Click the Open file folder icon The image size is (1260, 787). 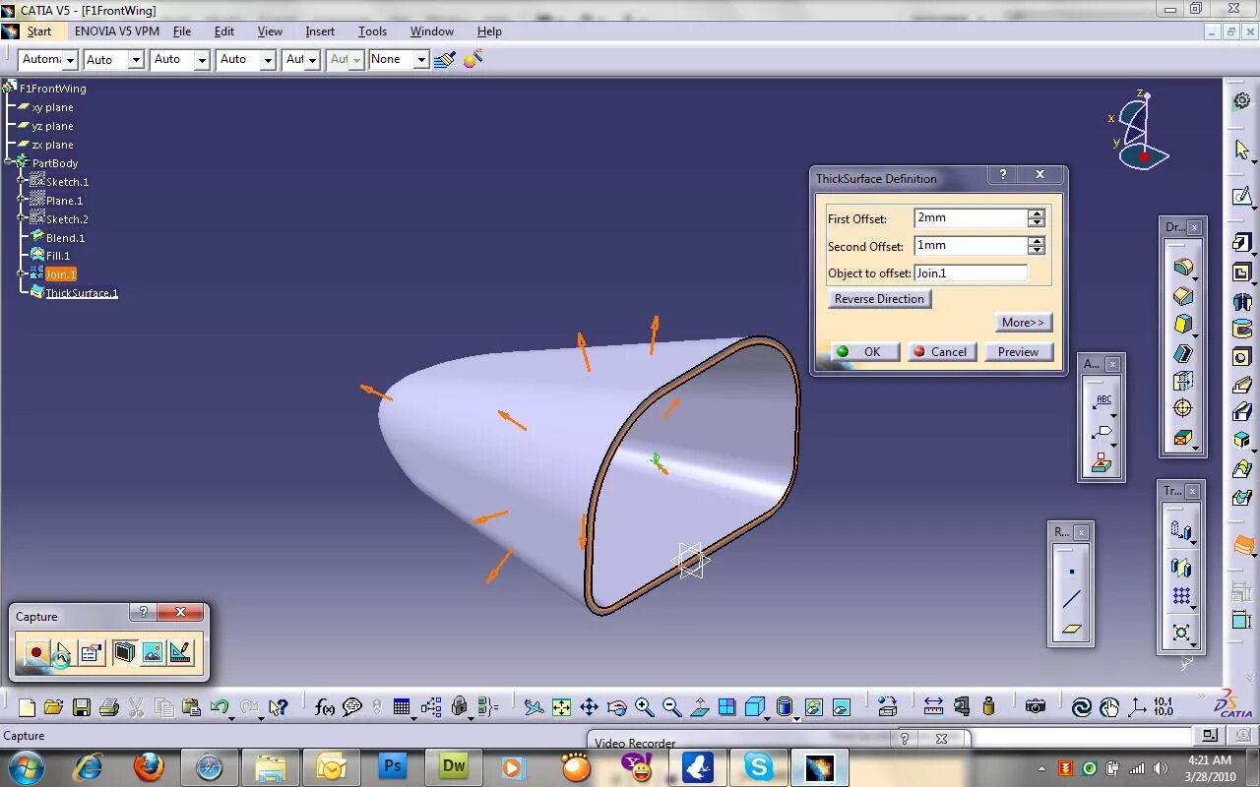pos(53,707)
